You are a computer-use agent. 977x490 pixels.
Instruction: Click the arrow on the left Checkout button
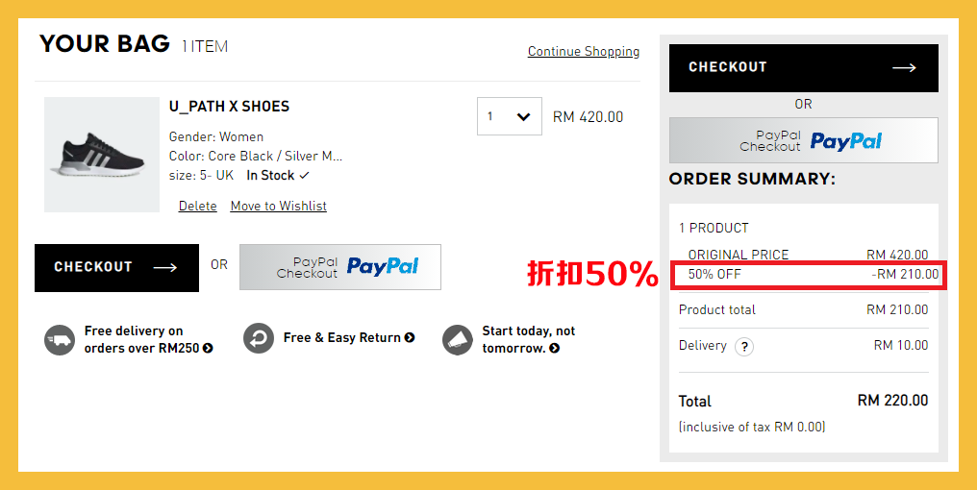pos(165,267)
